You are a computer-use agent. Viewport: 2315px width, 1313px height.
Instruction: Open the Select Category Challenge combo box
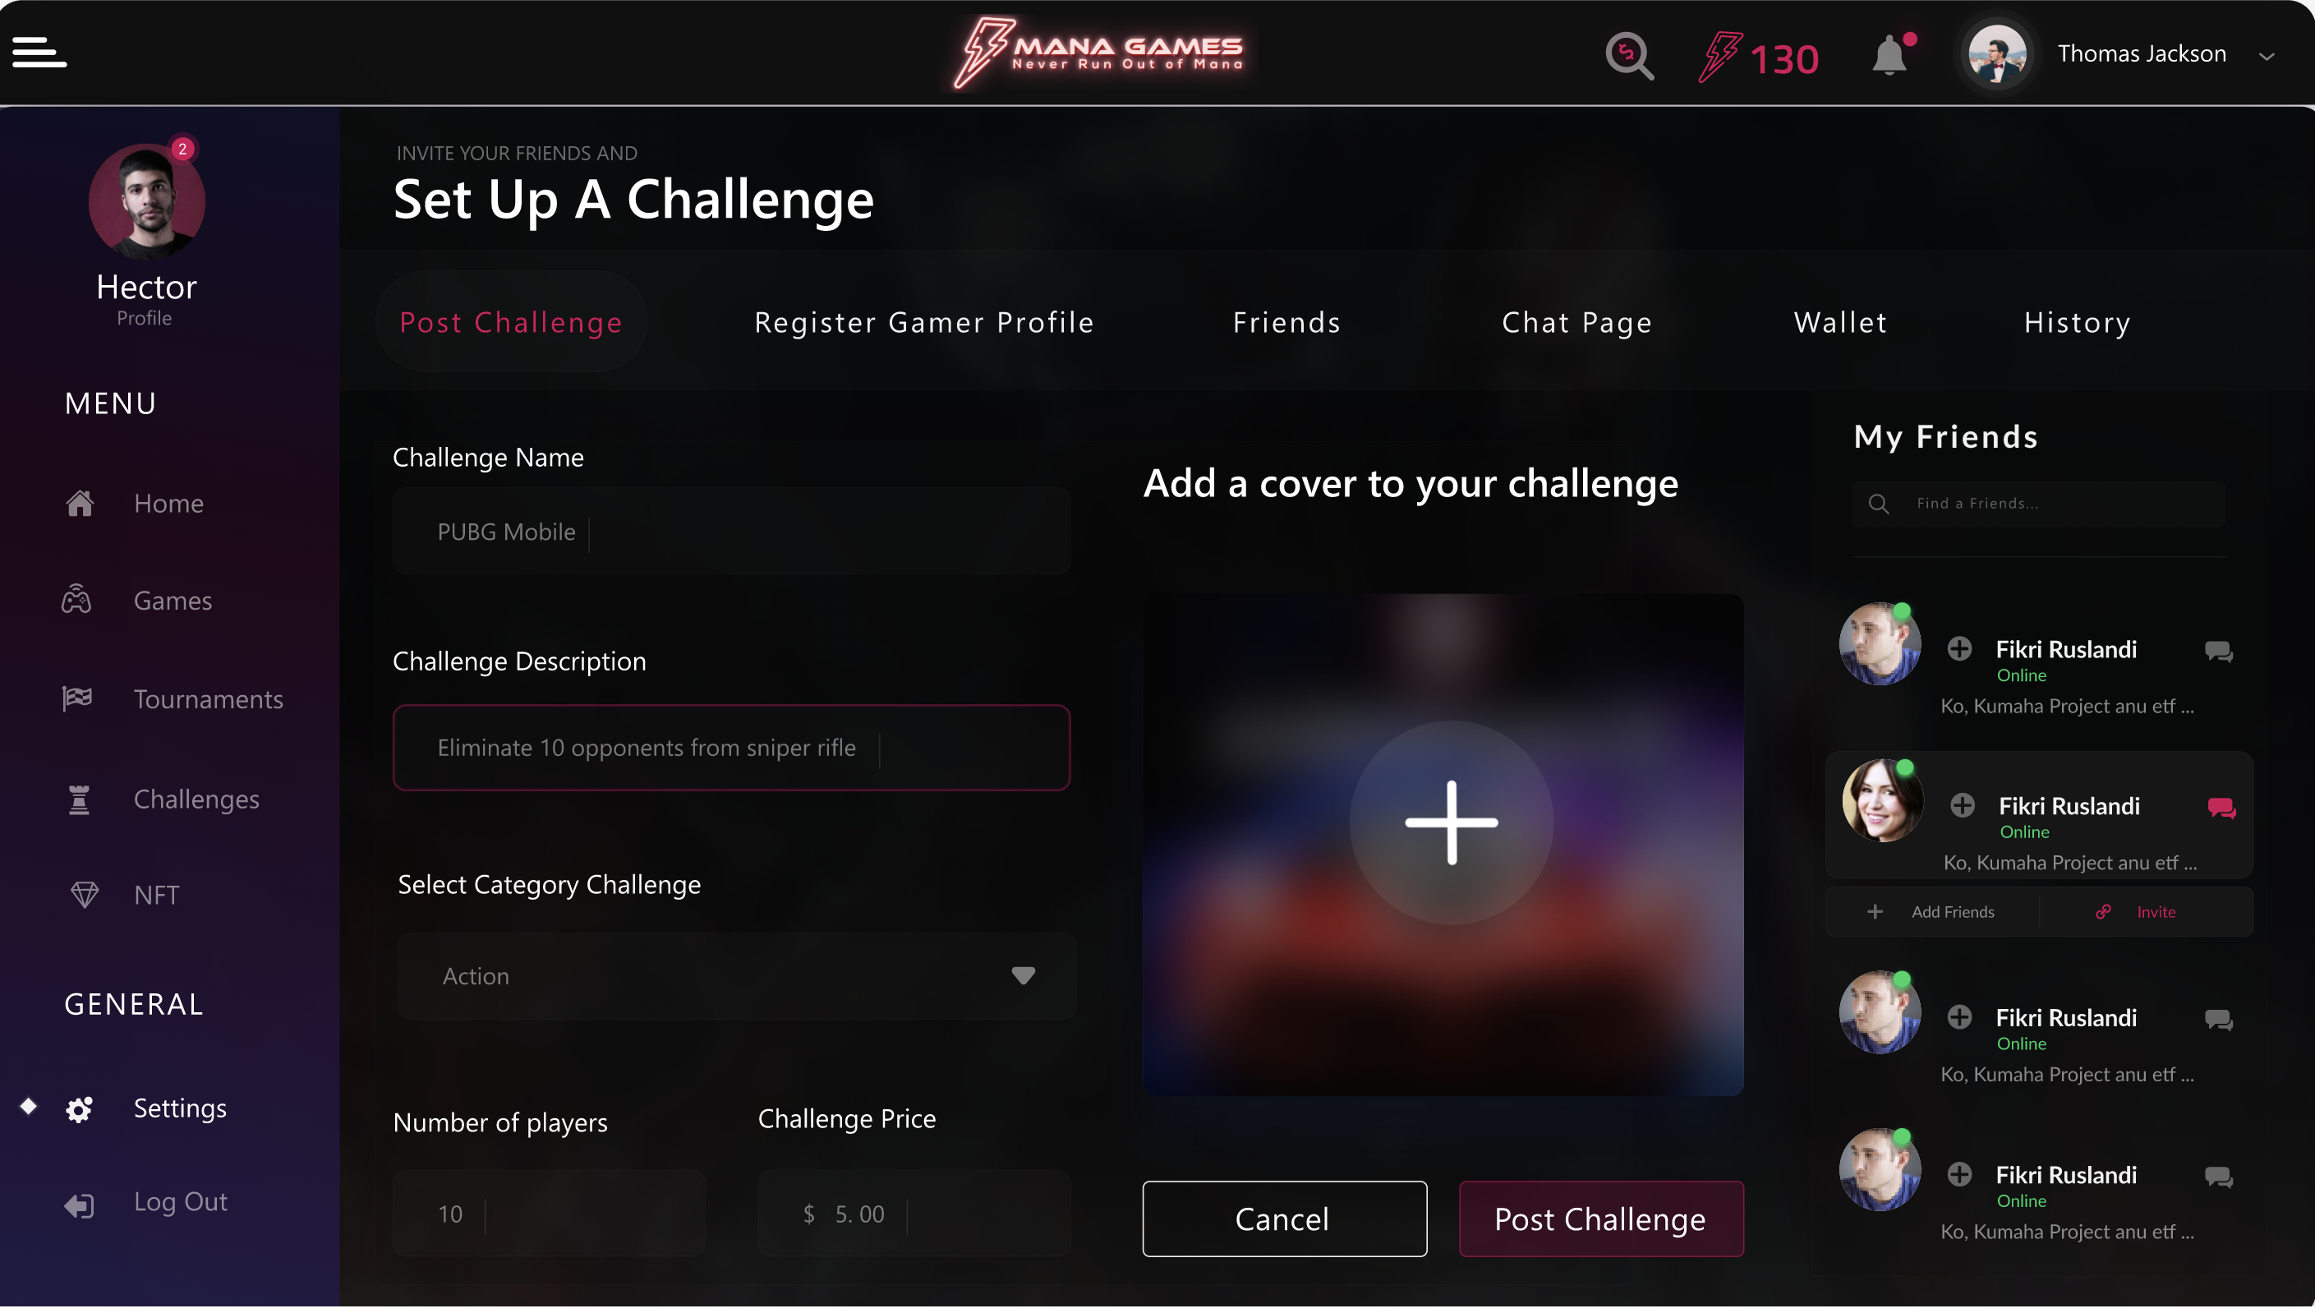click(x=735, y=976)
